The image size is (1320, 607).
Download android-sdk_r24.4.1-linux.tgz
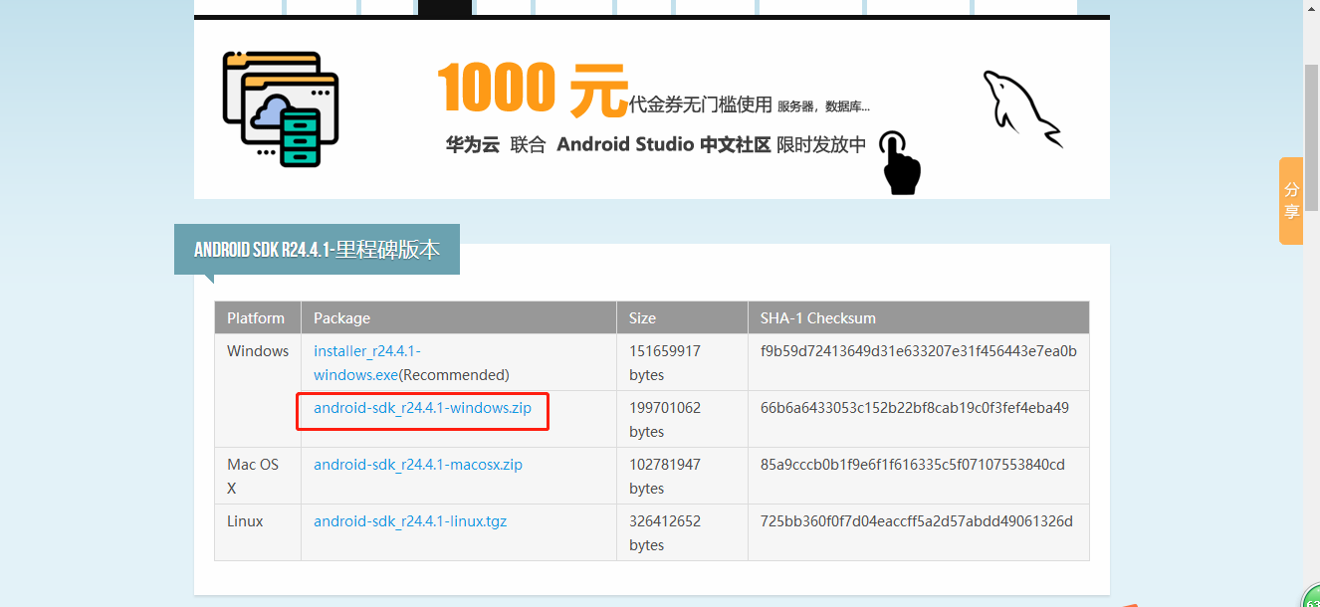click(x=410, y=521)
